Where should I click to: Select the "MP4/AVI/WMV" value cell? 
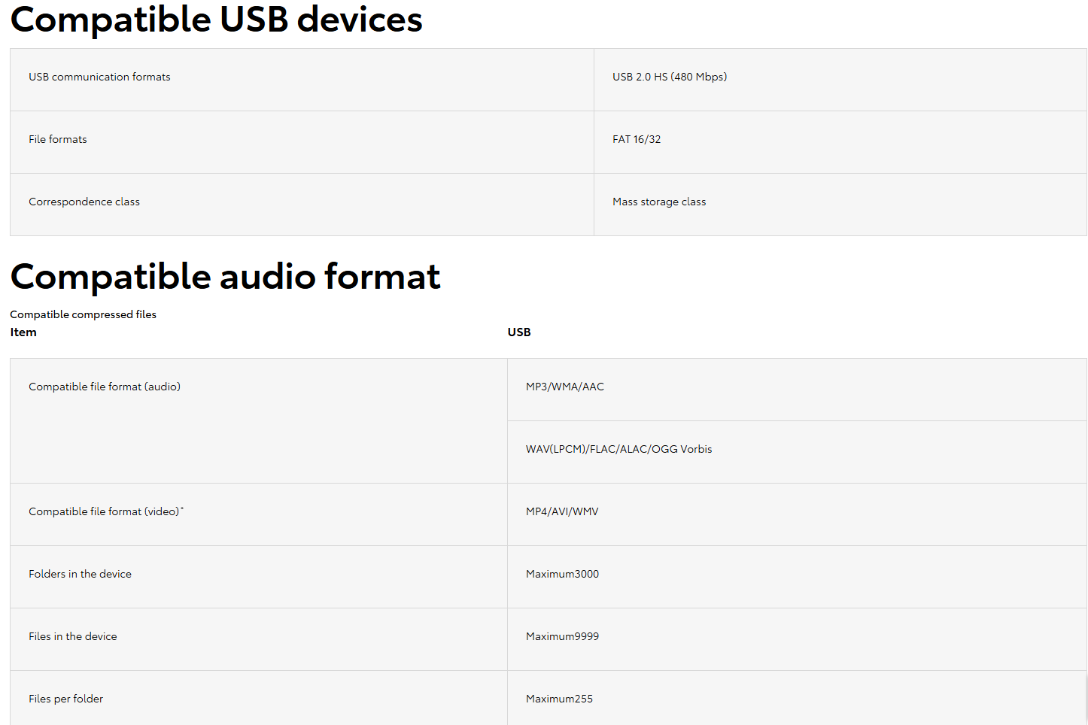coord(562,511)
